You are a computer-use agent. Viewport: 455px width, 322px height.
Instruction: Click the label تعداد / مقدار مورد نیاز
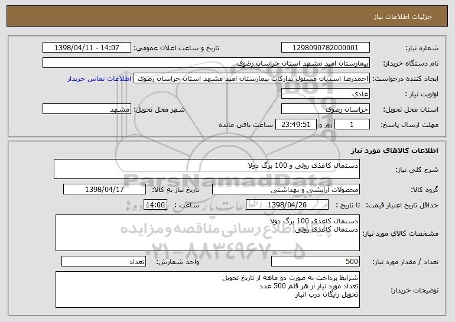405,262
